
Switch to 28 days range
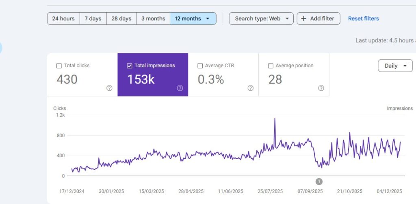[121, 19]
